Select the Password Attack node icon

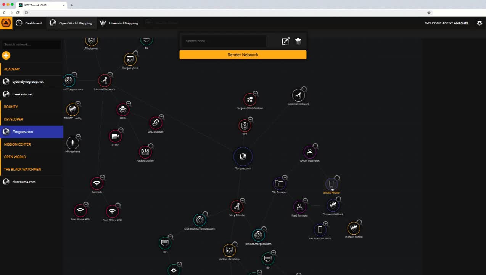pos(333,205)
